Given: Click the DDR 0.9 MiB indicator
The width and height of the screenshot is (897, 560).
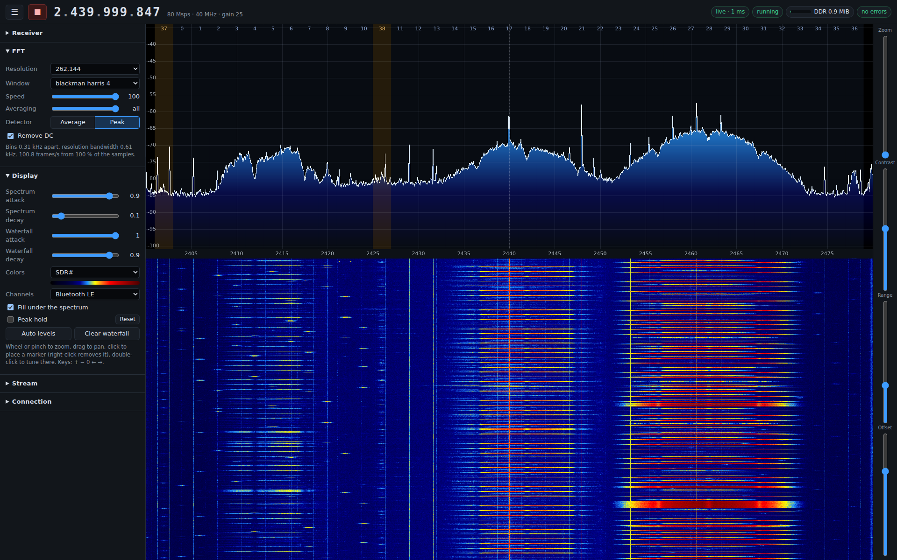Looking at the screenshot, I should point(820,12).
